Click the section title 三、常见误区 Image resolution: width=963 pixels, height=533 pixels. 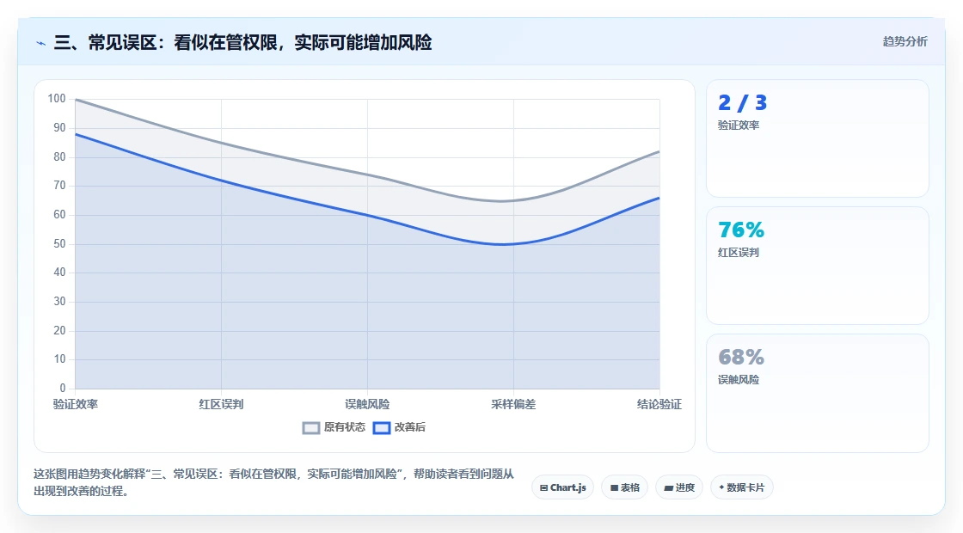click(242, 42)
